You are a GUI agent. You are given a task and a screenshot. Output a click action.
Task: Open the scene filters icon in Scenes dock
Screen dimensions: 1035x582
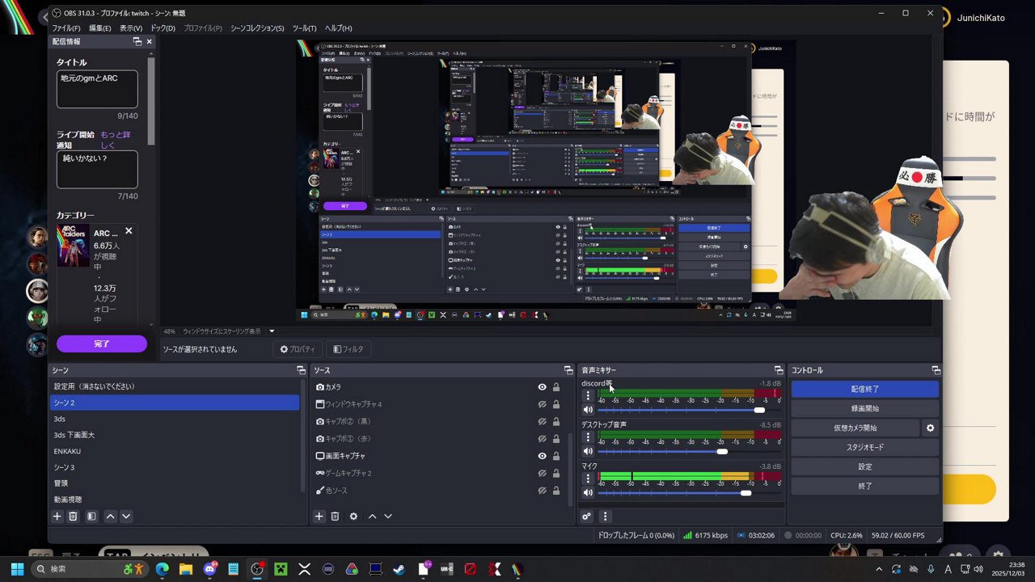[x=91, y=517]
